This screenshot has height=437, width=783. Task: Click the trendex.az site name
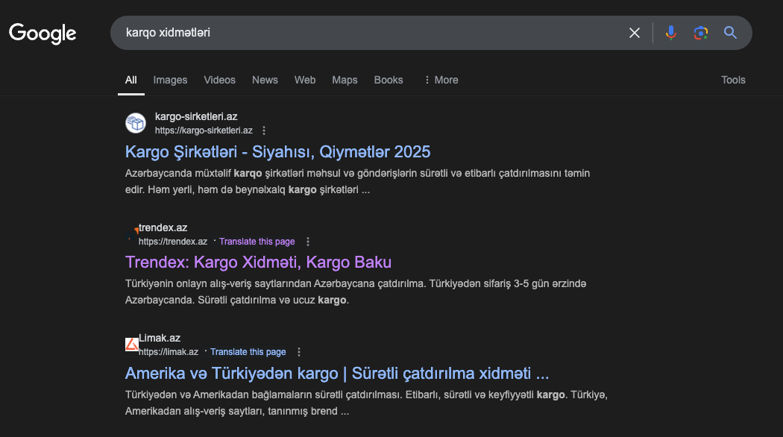[163, 227]
